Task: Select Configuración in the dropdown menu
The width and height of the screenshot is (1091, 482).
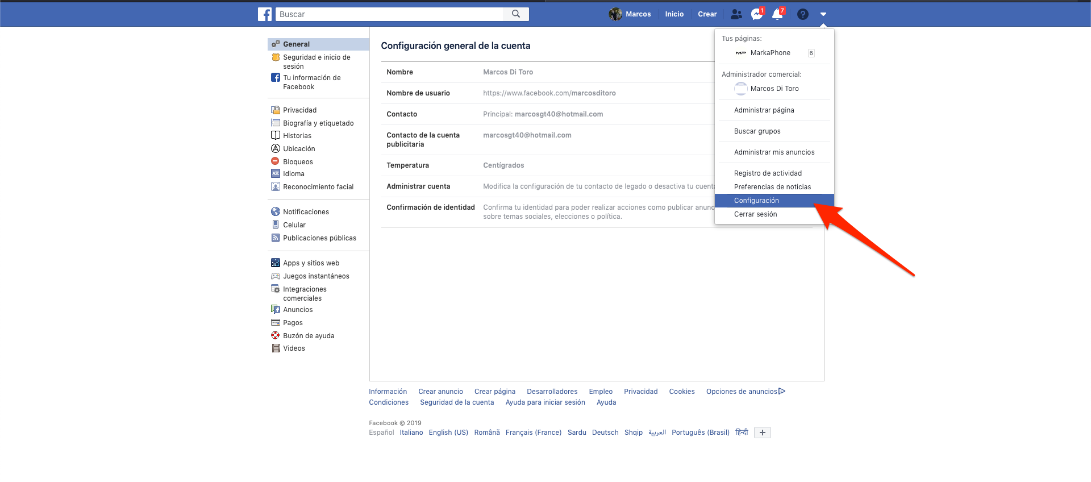Action: point(756,201)
